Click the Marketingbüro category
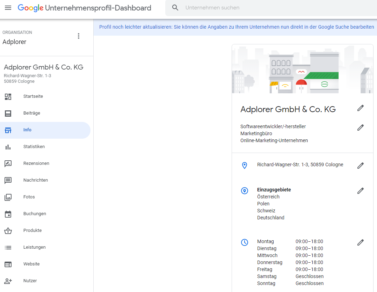Image resolution: width=377 pixels, height=292 pixels. point(256,133)
